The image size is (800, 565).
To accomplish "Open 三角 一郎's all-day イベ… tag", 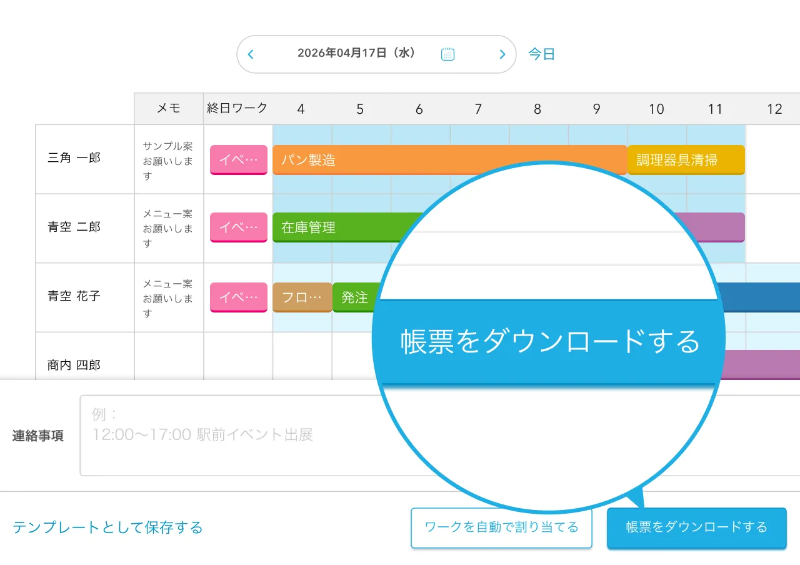I will tap(239, 160).
